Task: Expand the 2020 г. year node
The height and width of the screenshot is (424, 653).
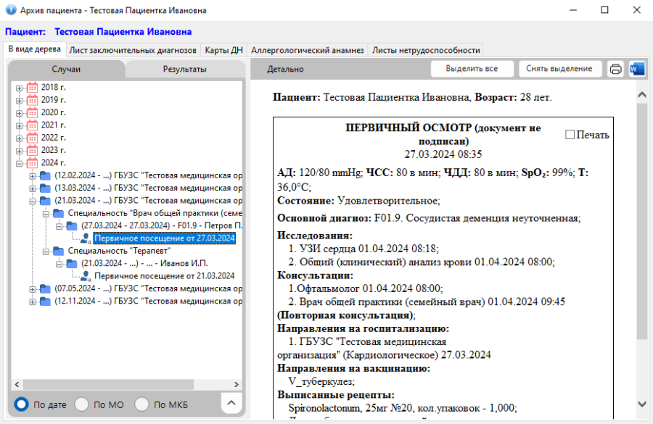Action: pos(19,113)
